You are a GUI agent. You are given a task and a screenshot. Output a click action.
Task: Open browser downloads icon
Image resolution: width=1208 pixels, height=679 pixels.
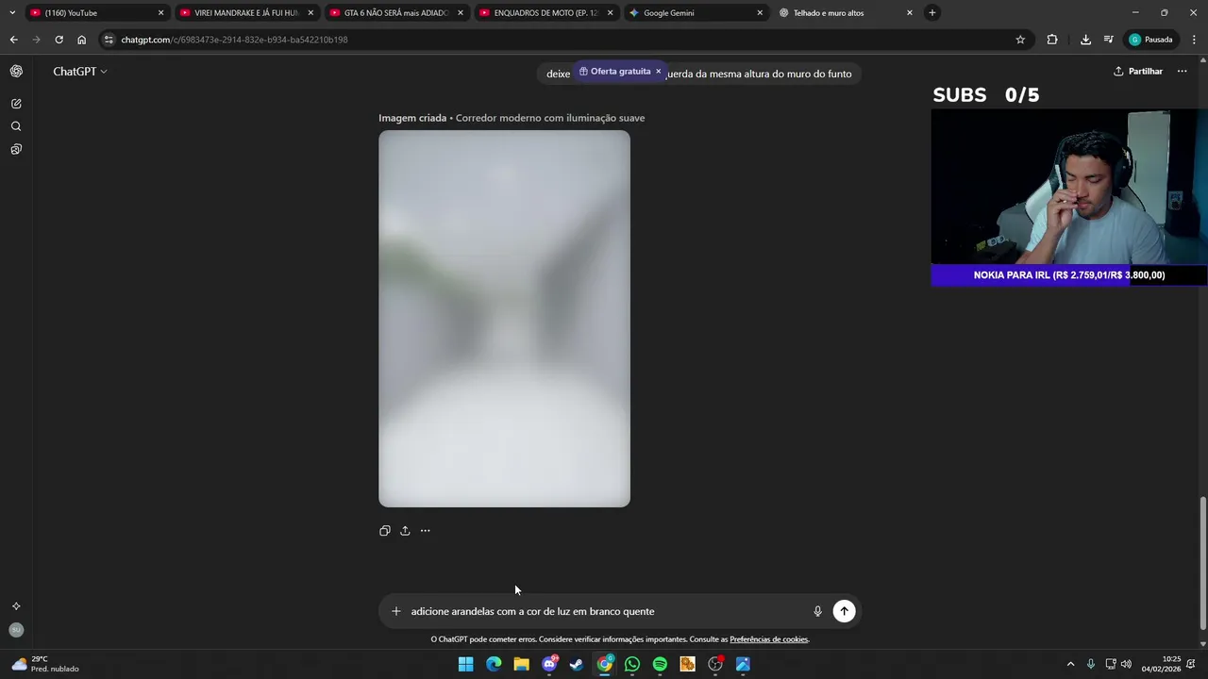[x=1085, y=40]
